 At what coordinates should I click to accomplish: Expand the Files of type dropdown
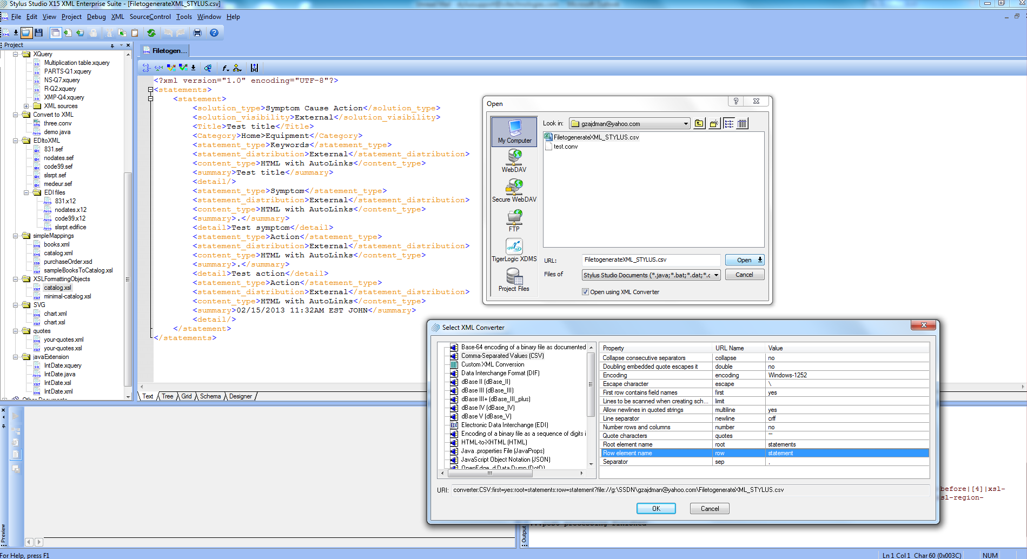coord(716,275)
